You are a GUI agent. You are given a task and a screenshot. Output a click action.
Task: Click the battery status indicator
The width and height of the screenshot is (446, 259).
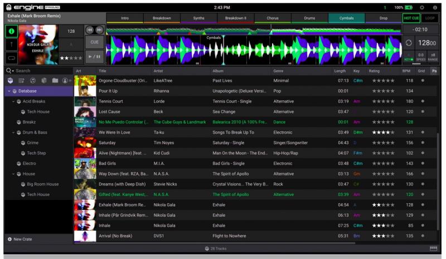tap(409, 8)
